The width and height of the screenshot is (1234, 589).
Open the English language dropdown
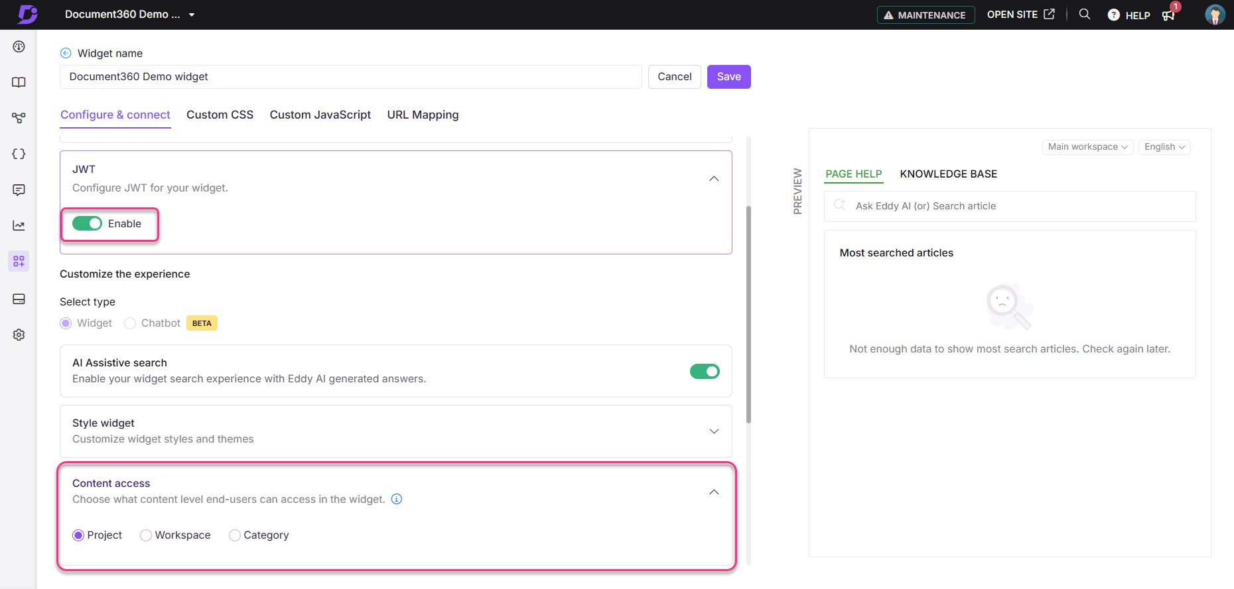[x=1164, y=146]
